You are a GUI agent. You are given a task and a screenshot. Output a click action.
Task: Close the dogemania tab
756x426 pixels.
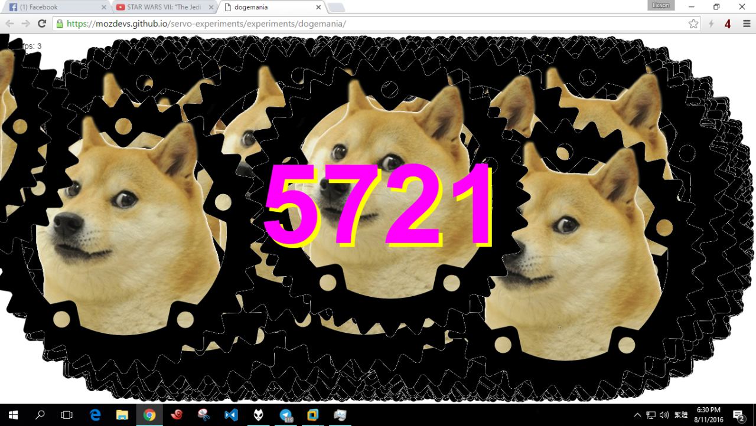pos(318,7)
